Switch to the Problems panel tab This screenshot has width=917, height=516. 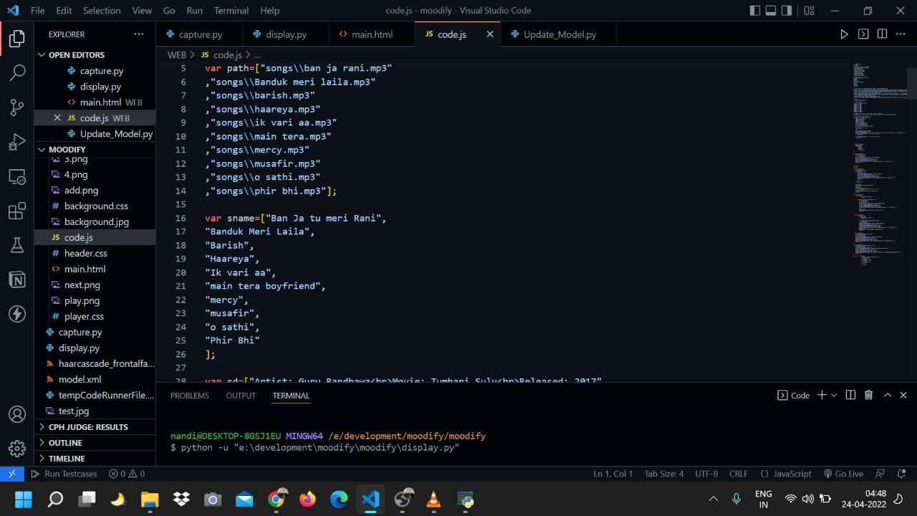(x=190, y=395)
